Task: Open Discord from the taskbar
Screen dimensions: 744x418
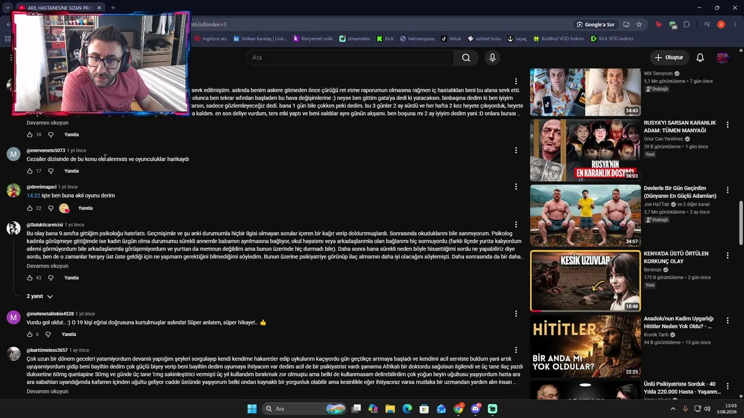Action: 476,409
